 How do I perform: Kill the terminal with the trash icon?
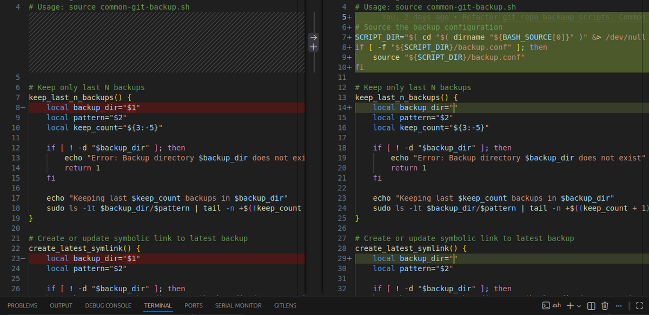(x=605, y=306)
